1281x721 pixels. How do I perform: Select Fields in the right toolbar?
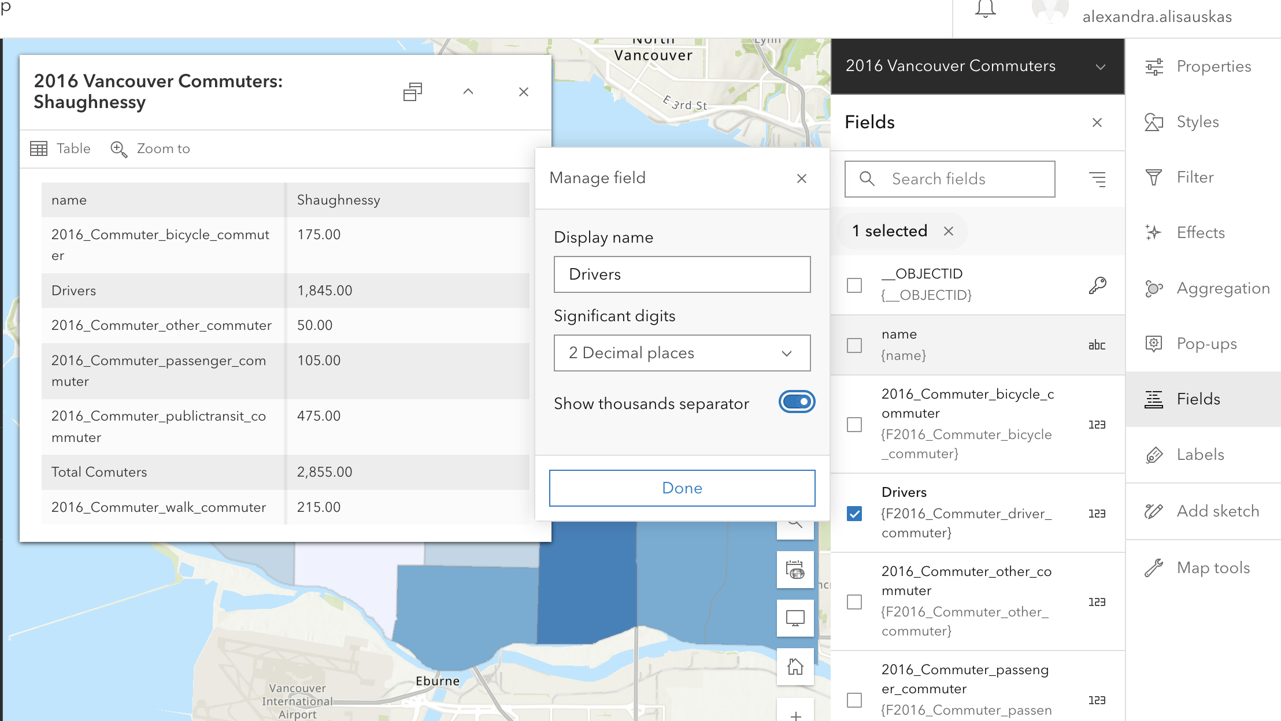(1204, 399)
